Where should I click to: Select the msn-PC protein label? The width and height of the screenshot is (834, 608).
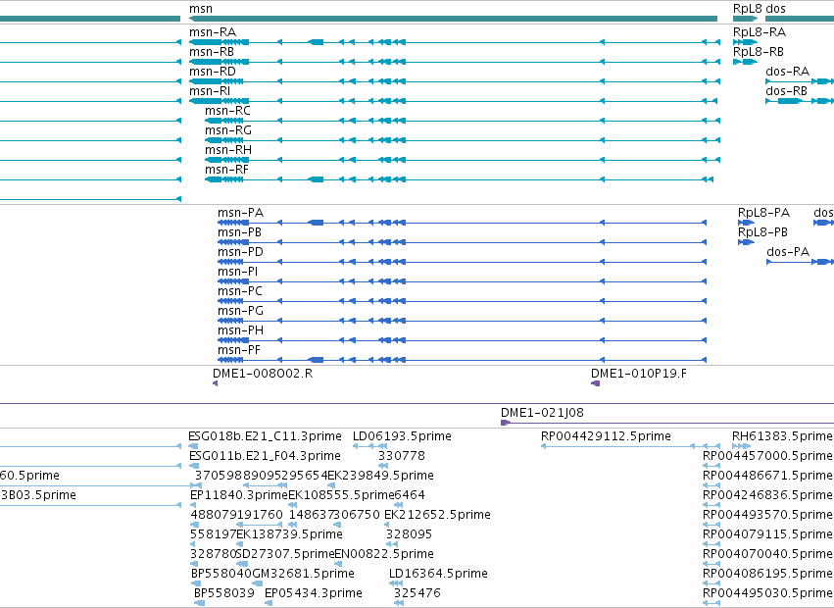click(240, 292)
